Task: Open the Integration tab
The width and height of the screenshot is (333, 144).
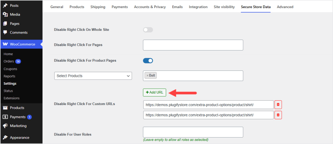Action: (x=198, y=7)
